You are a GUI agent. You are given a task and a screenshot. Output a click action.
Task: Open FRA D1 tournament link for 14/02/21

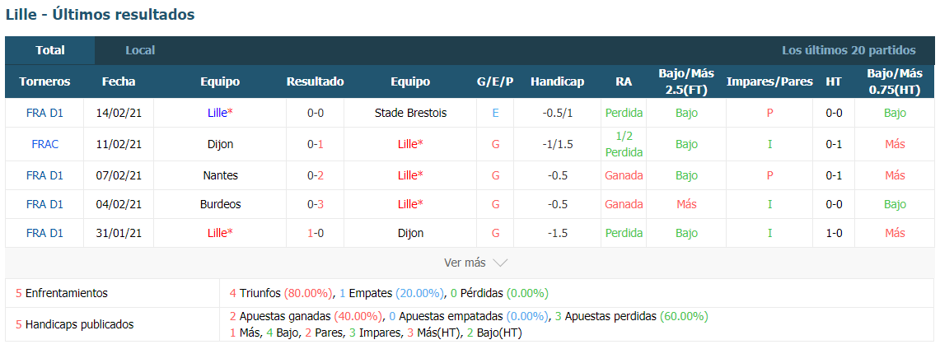click(x=44, y=113)
